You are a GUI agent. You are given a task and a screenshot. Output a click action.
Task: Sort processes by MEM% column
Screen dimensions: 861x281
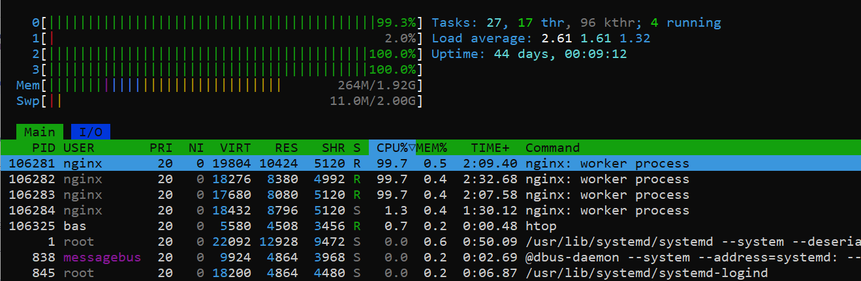(x=431, y=148)
